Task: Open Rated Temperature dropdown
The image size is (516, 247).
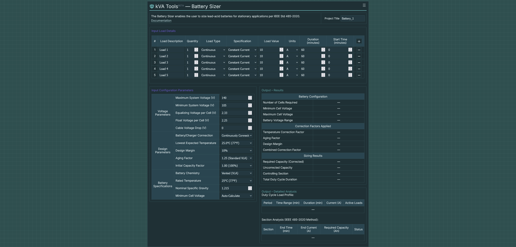Action: [236, 181]
